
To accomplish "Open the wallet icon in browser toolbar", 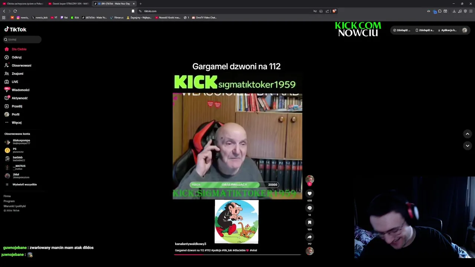I will 445,11.
